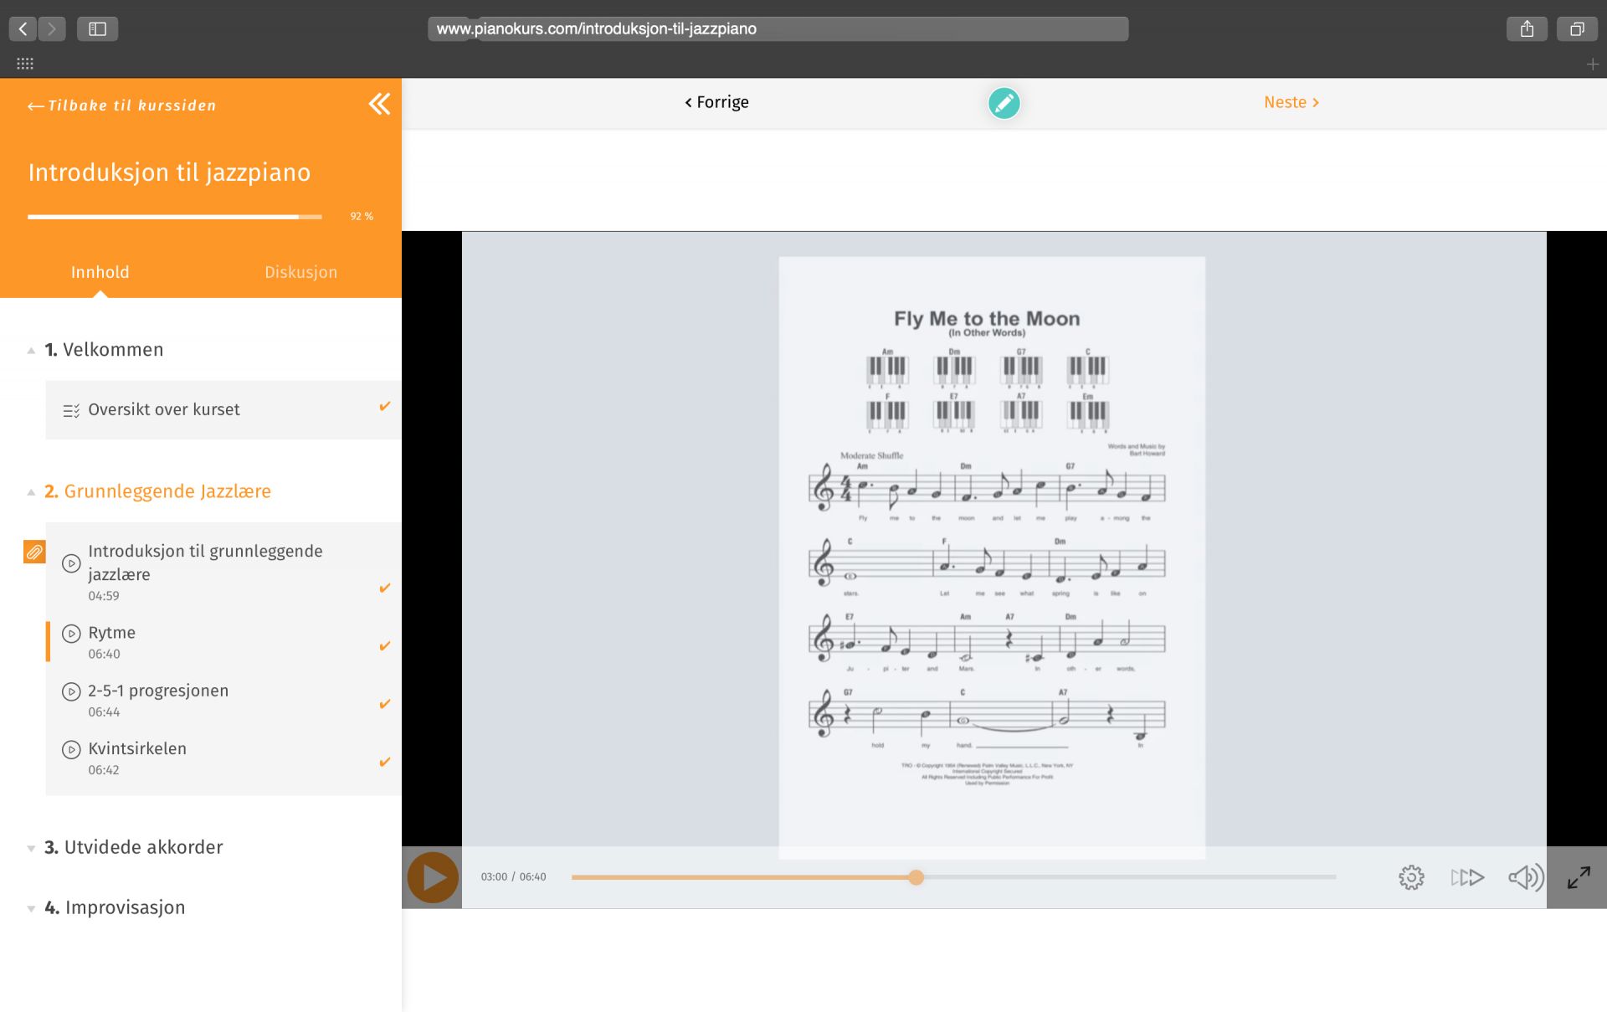Screen dimensions: 1607x1012
Task: Click the browser address bar URL
Action: click(778, 29)
